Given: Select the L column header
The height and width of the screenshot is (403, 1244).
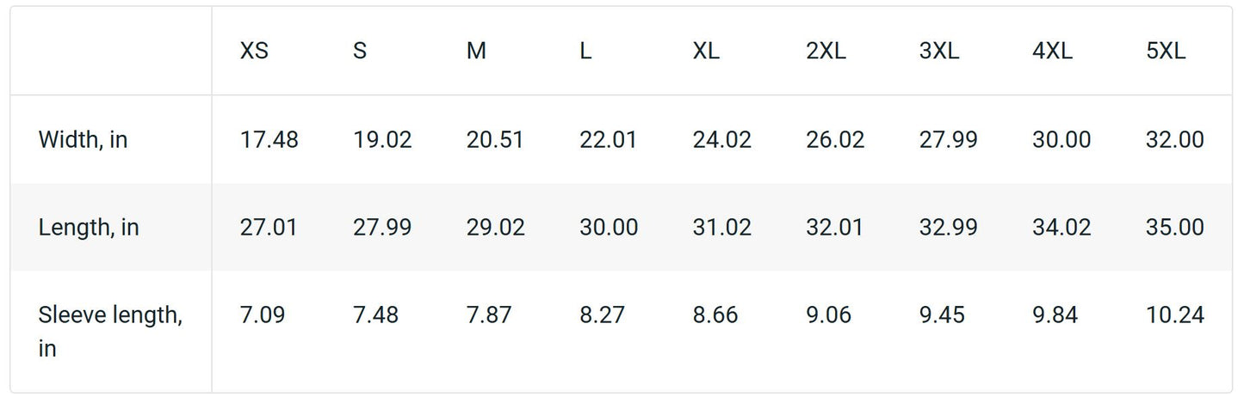Looking at the screenshot, I should 585,52.
